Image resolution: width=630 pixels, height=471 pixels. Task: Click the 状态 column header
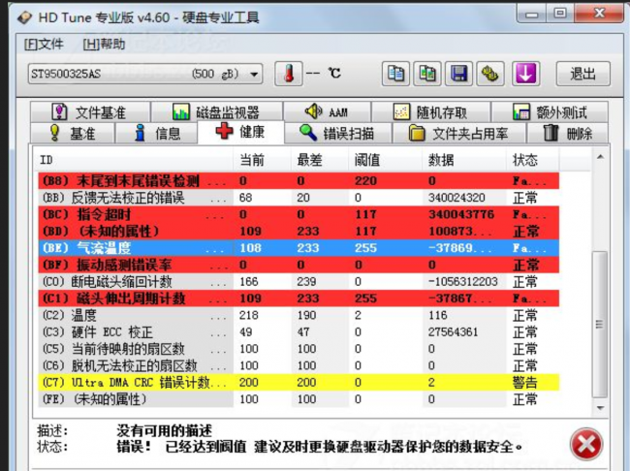click(x=532, y=160)
